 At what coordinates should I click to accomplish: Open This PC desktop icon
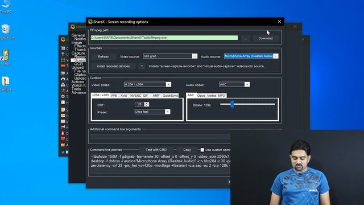6,6
